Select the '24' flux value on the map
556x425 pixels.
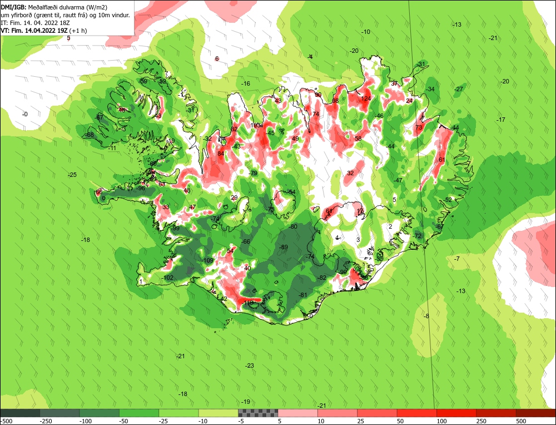[410, 101]
